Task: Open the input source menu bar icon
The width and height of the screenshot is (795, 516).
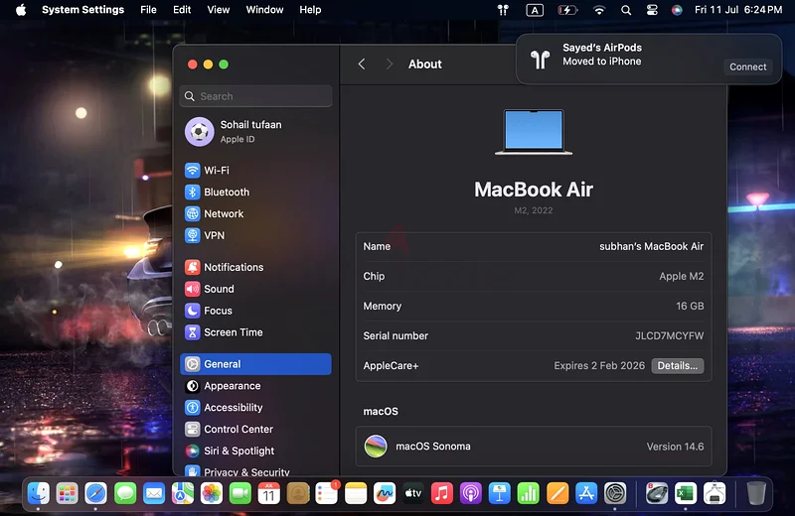Action: (535, 10)
